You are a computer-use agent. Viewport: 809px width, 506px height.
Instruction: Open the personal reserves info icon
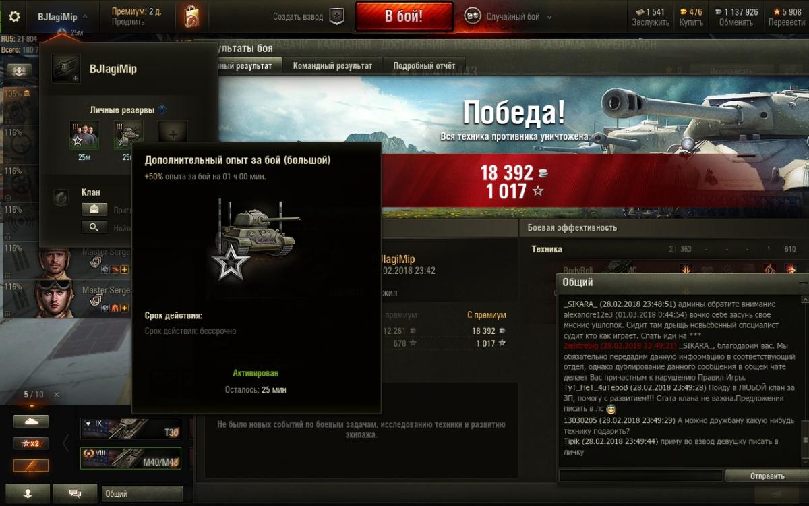point(162,110)
